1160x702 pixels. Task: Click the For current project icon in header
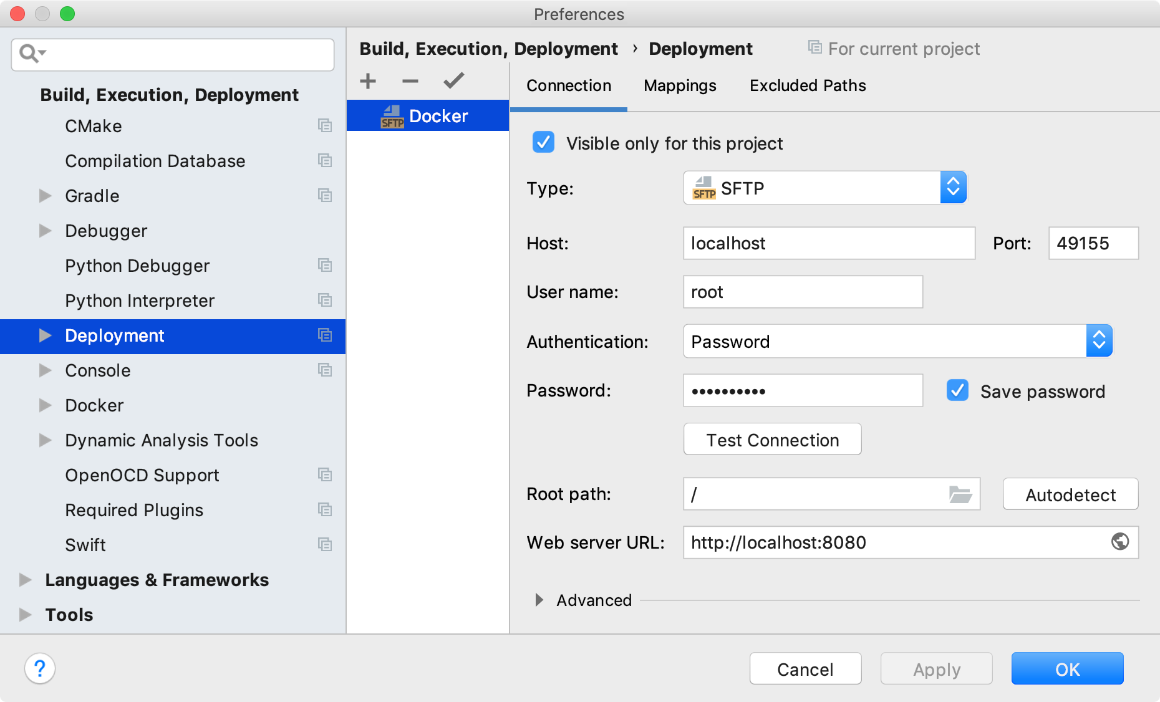tap(814, 47)
